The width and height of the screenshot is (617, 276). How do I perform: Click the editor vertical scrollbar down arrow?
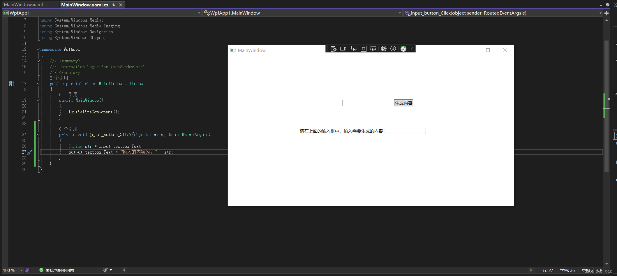[607, 263]
